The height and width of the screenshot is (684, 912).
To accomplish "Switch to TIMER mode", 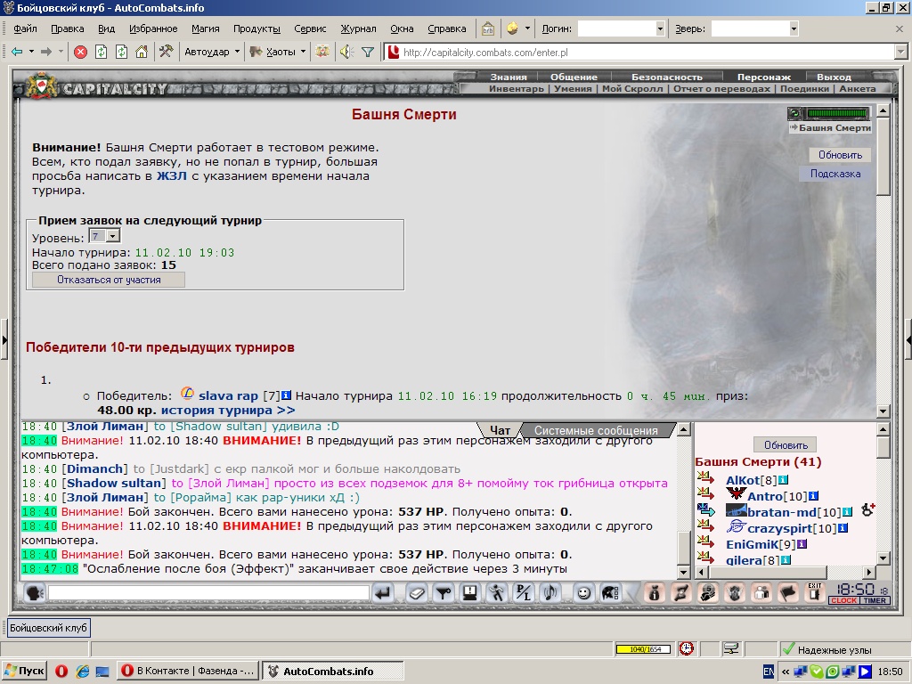I will pyautogui.click(x=875, y=600).
